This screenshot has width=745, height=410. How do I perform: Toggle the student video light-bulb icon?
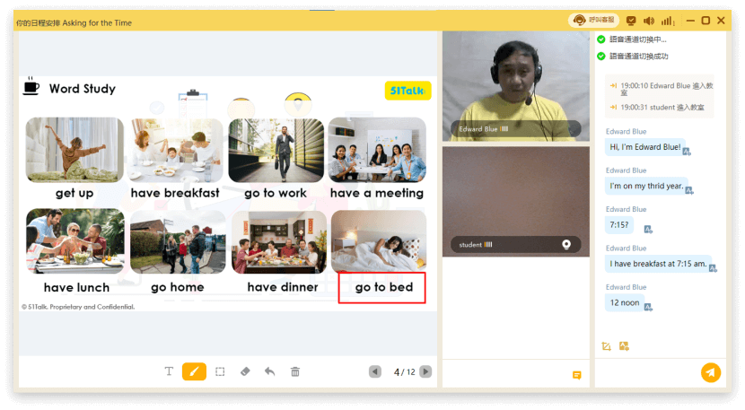click(x=566, y=244)
